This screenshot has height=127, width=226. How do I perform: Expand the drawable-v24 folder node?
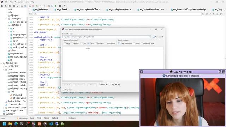(x=6, y=73)
